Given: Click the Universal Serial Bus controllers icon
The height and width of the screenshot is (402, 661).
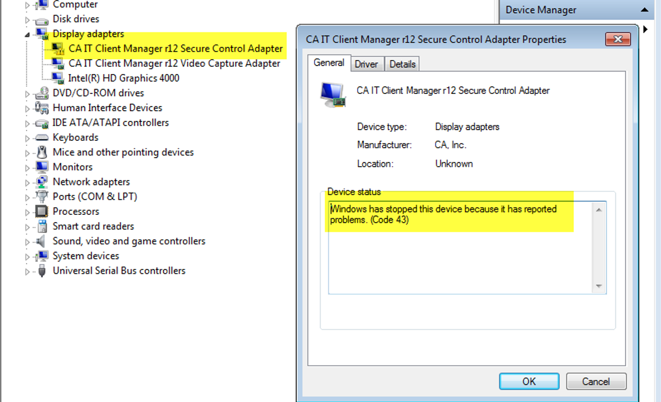Looking at the screenshot, I should click(42, 271).
